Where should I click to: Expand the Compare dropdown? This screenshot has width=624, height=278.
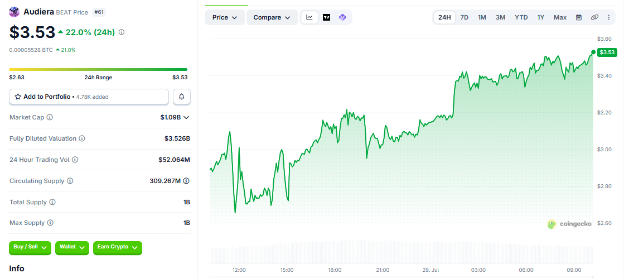(272, 17)
